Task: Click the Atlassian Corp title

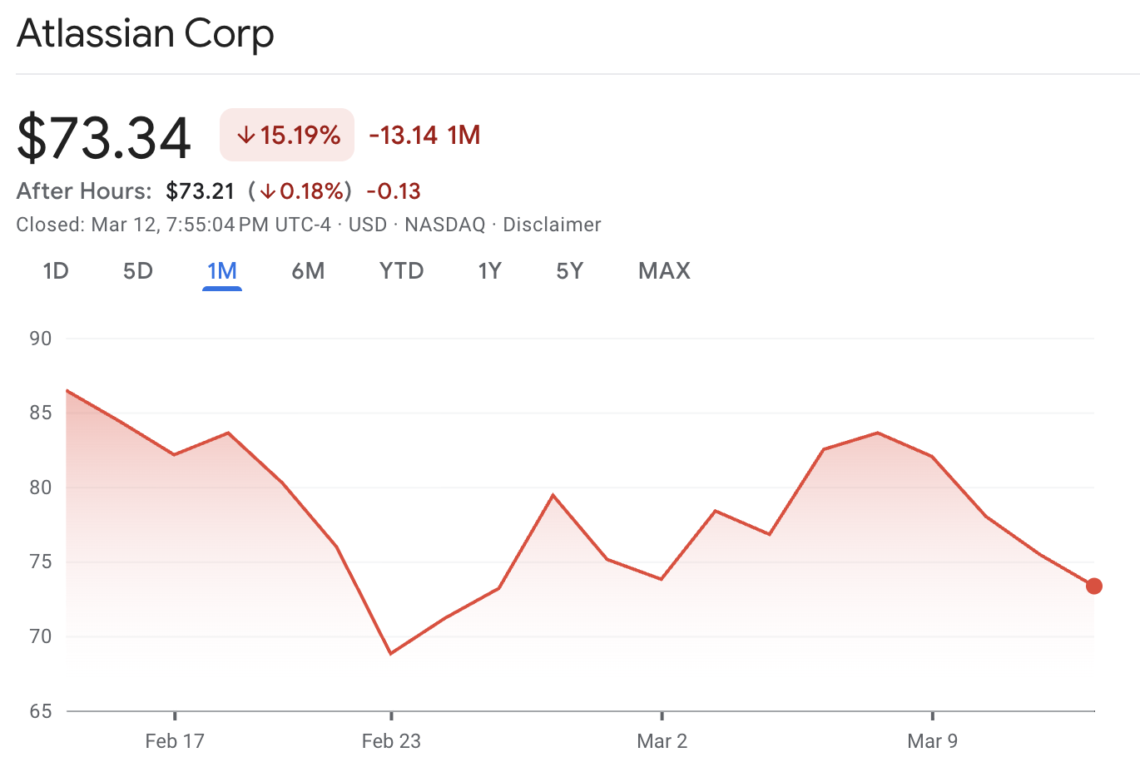Action: pos(146,34)
